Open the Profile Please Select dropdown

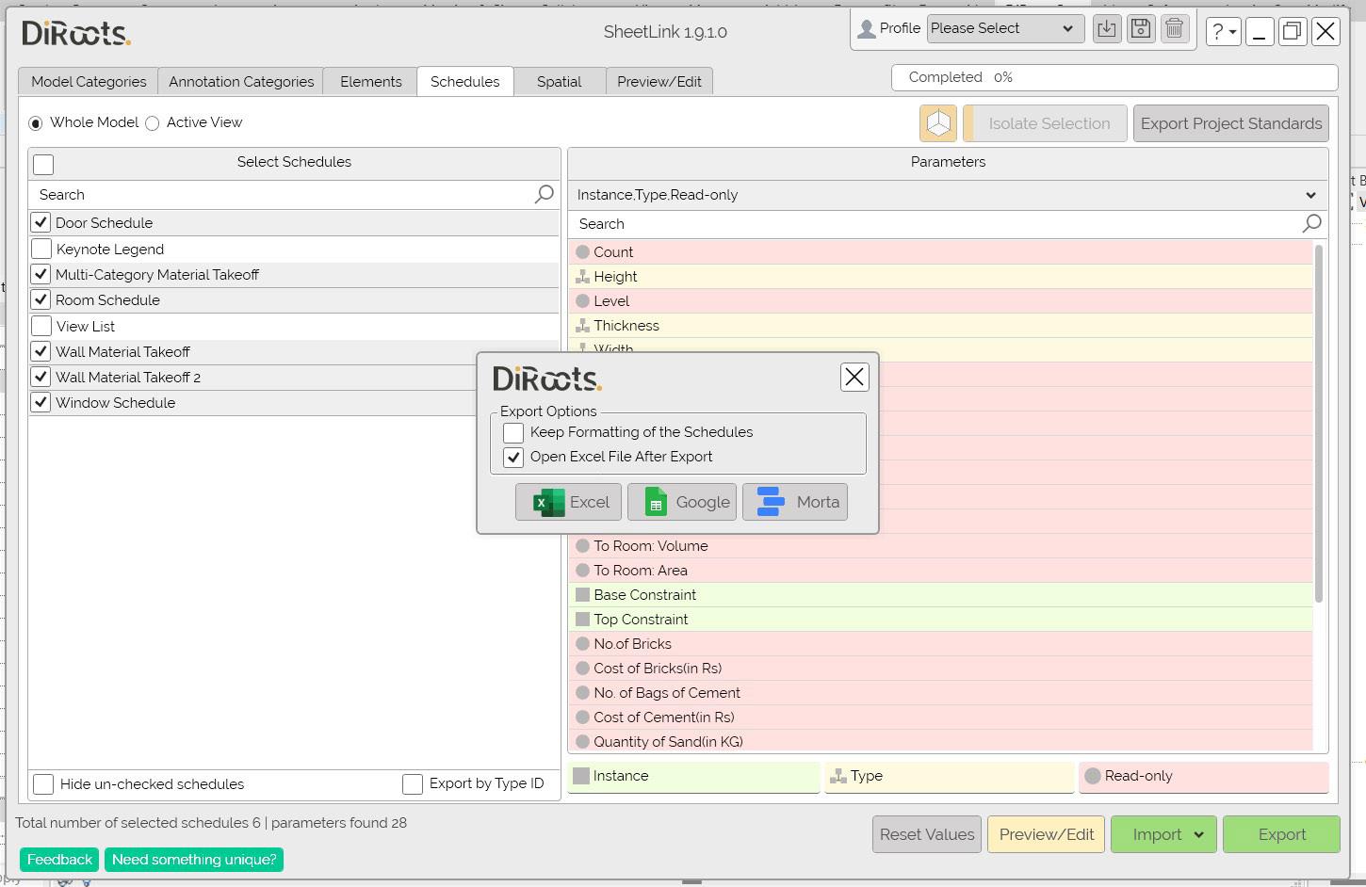(1005, 28)
